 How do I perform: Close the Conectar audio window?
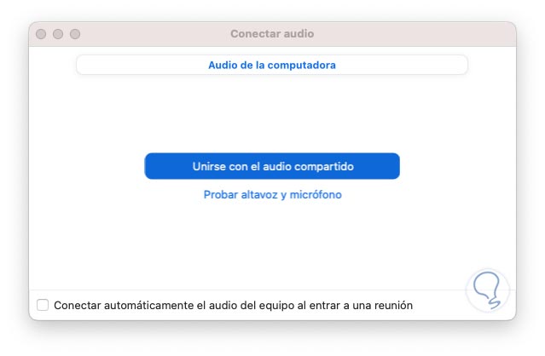(x=41, y=34)
